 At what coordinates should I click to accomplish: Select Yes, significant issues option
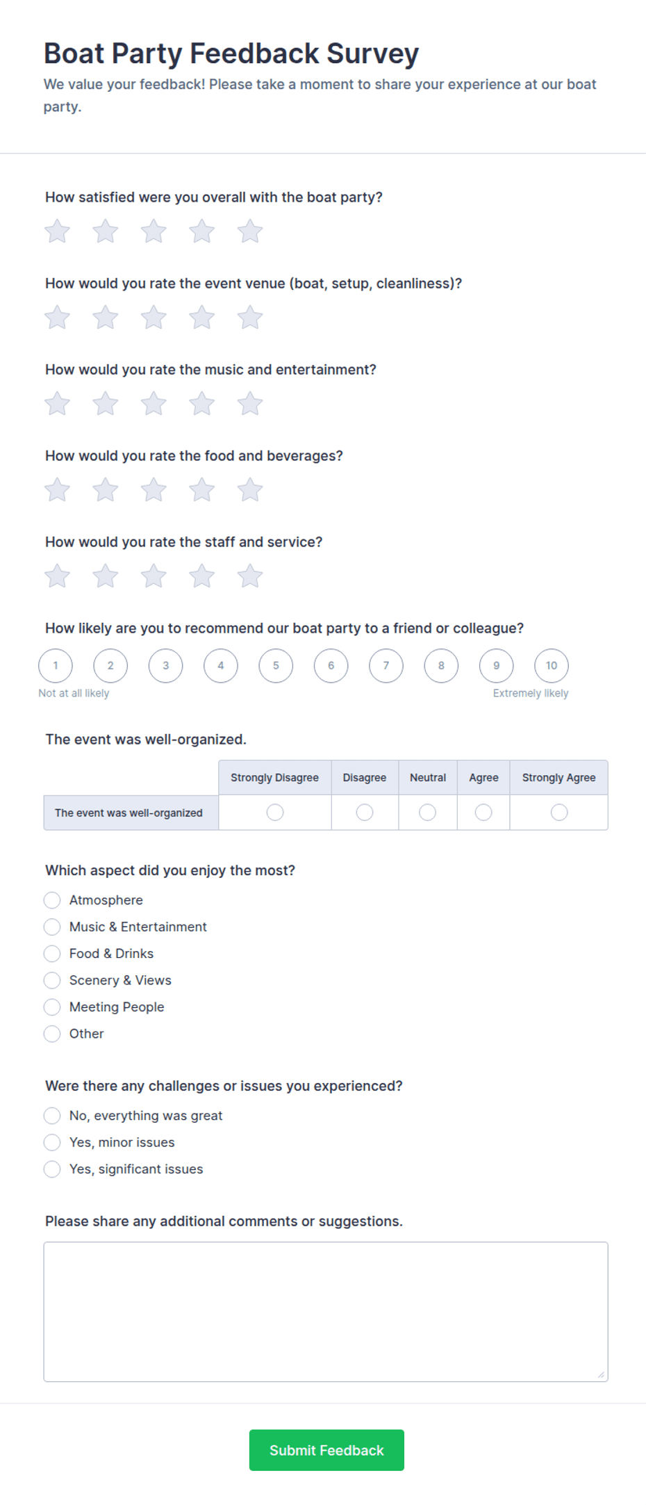click(52, 1169)
